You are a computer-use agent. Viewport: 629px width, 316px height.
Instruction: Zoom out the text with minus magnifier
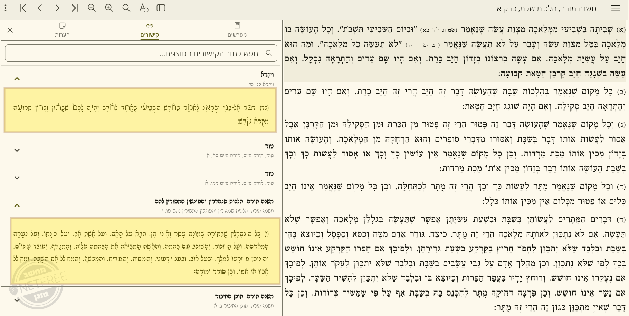click(x=92, y=8)
